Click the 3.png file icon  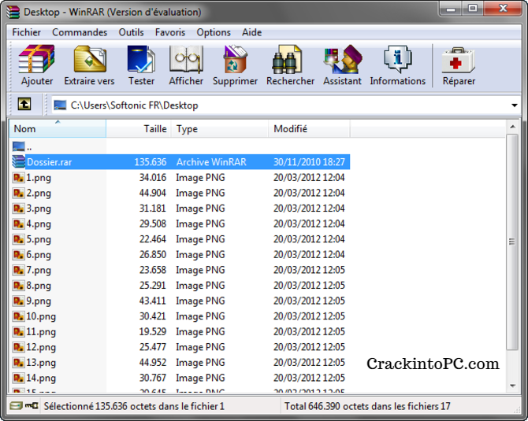pos(19,209)
